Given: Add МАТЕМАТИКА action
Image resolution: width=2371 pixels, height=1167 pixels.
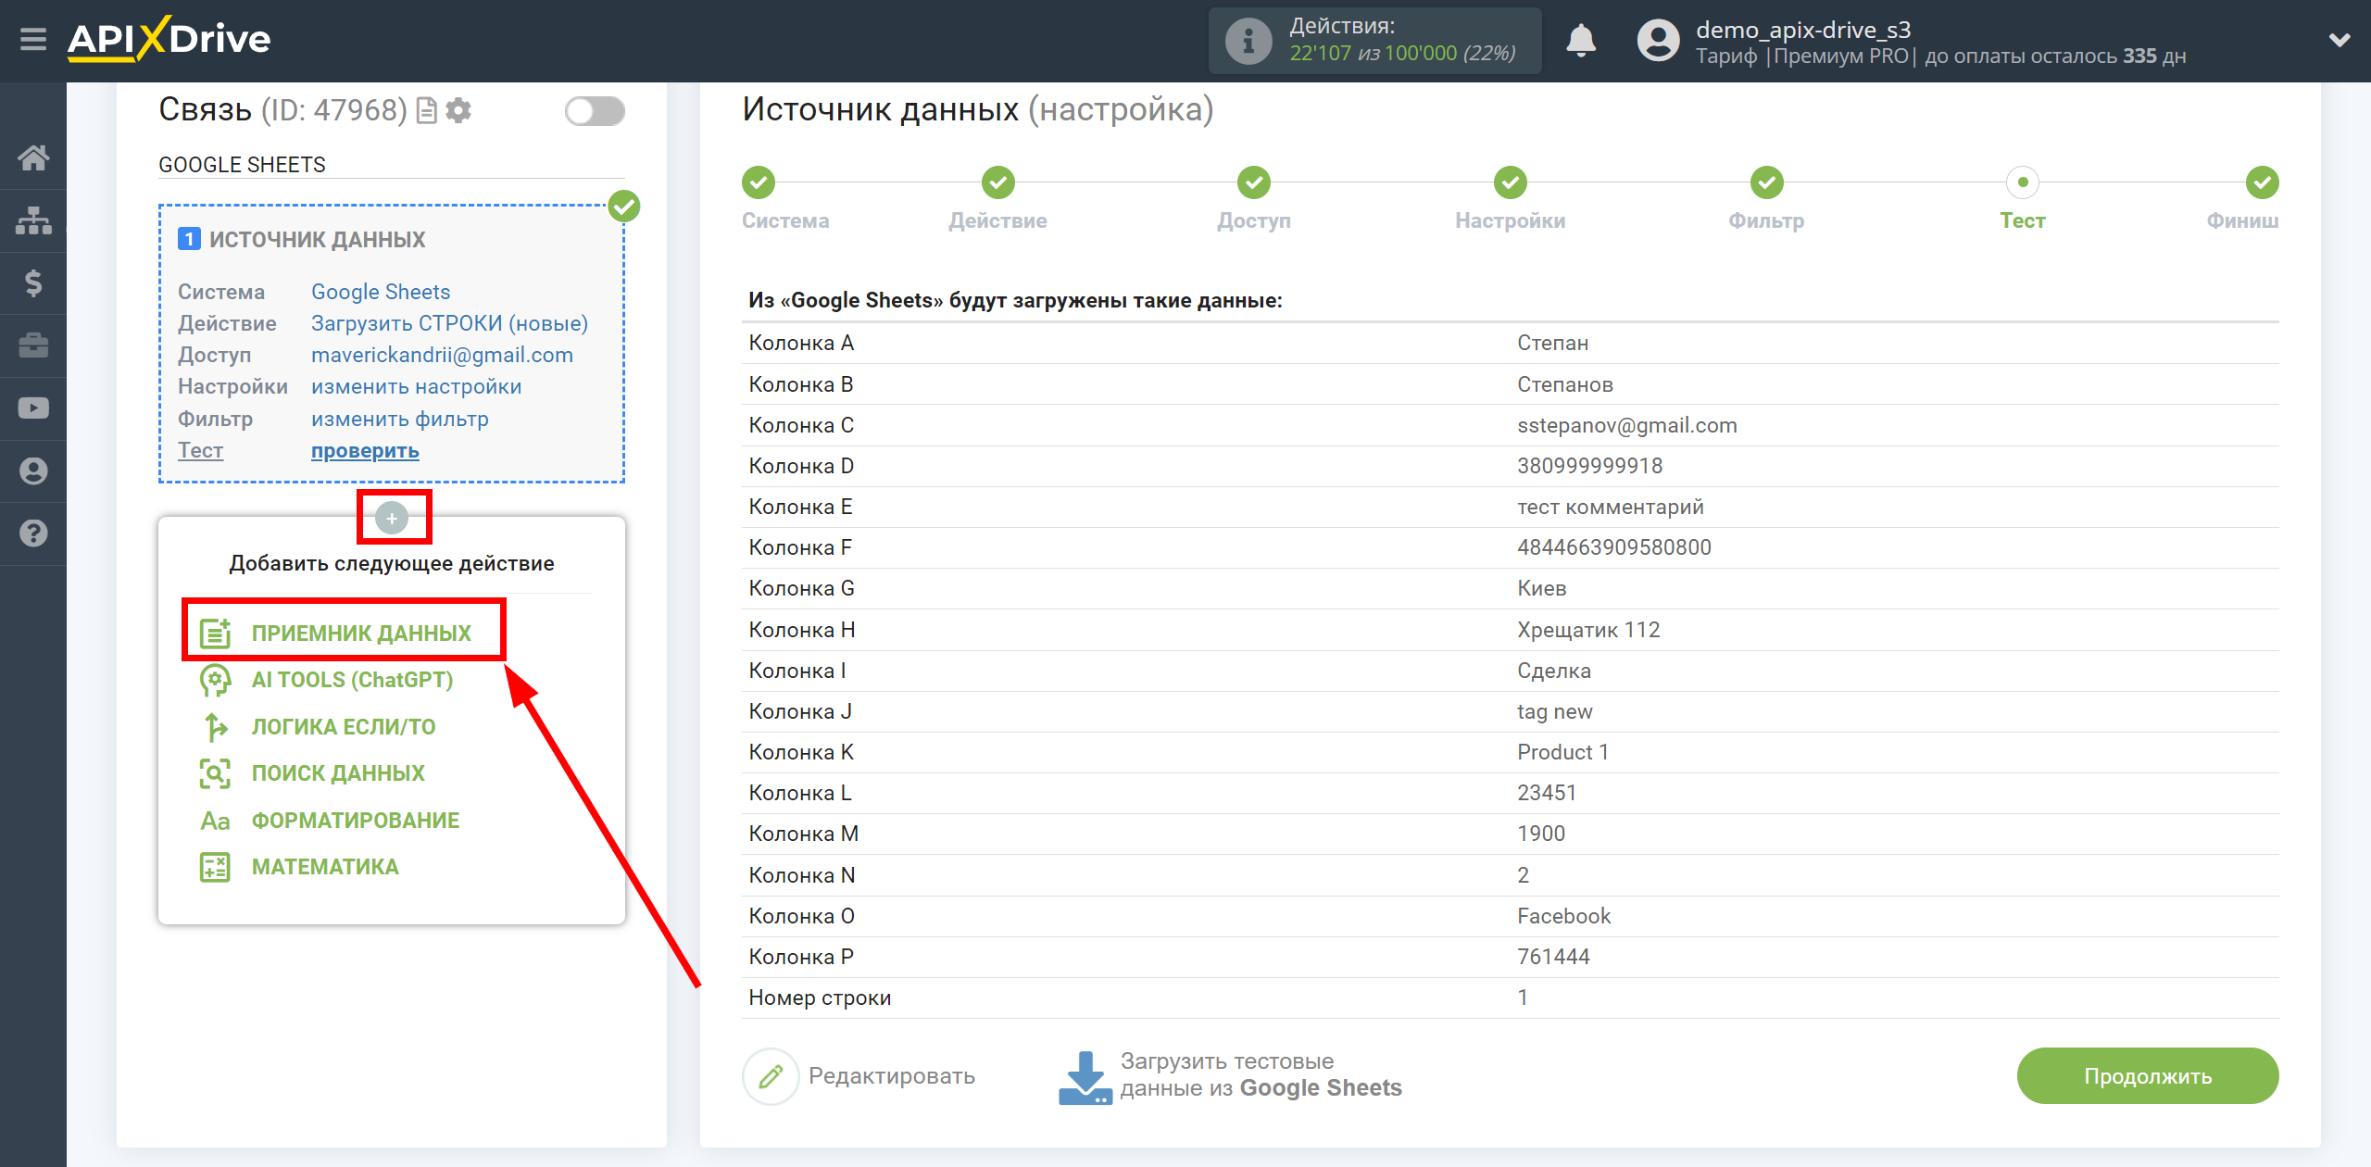Looking at the screenshot, I should tap(325, 867).
